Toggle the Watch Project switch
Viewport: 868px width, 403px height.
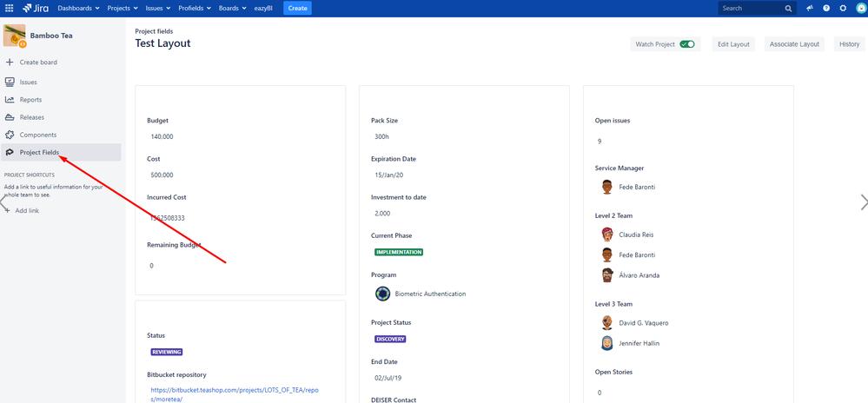point(687,44)
